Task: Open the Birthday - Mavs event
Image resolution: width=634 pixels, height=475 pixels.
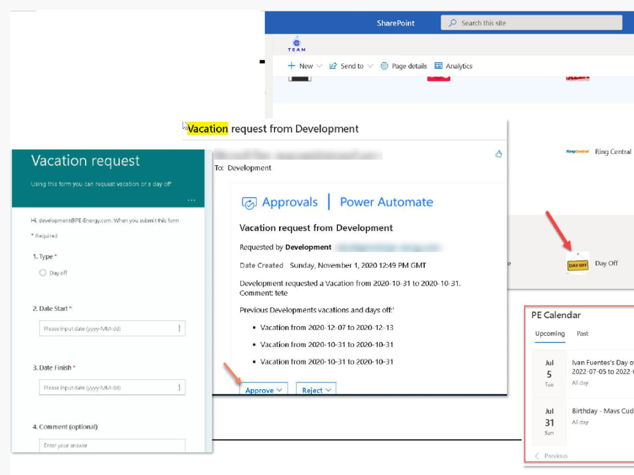Action: [602, 411]
